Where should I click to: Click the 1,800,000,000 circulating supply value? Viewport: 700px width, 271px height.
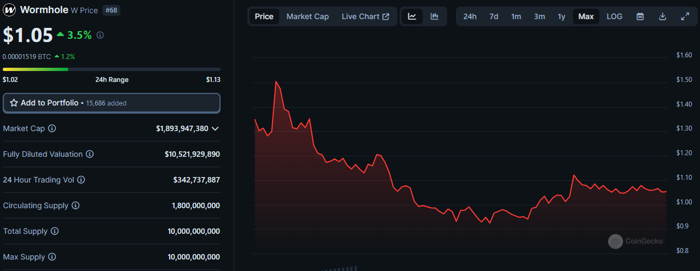pos(196,205)
